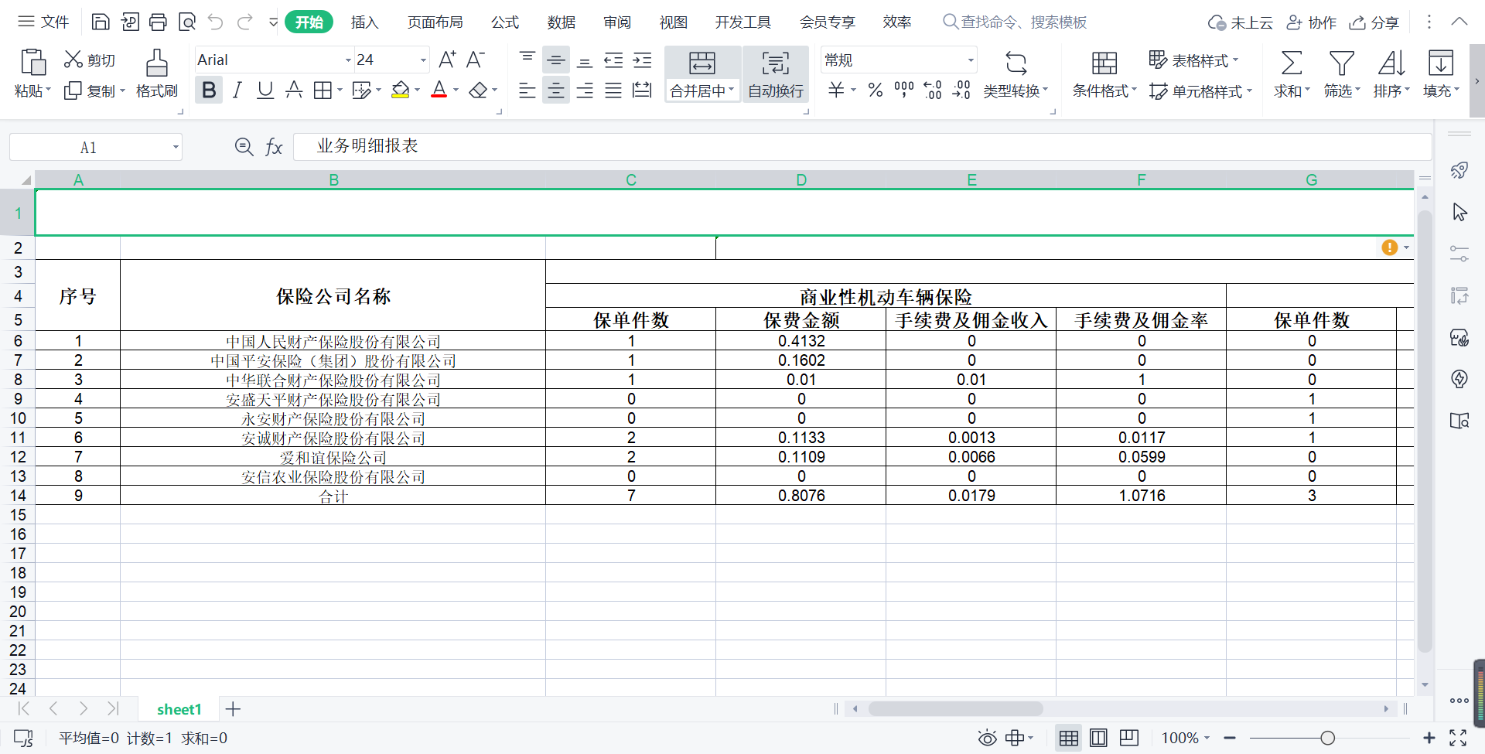The image size is (1485, 754).
Task: Toggle Auto Wrap (自动换行)
Action: tap(776, 74)
